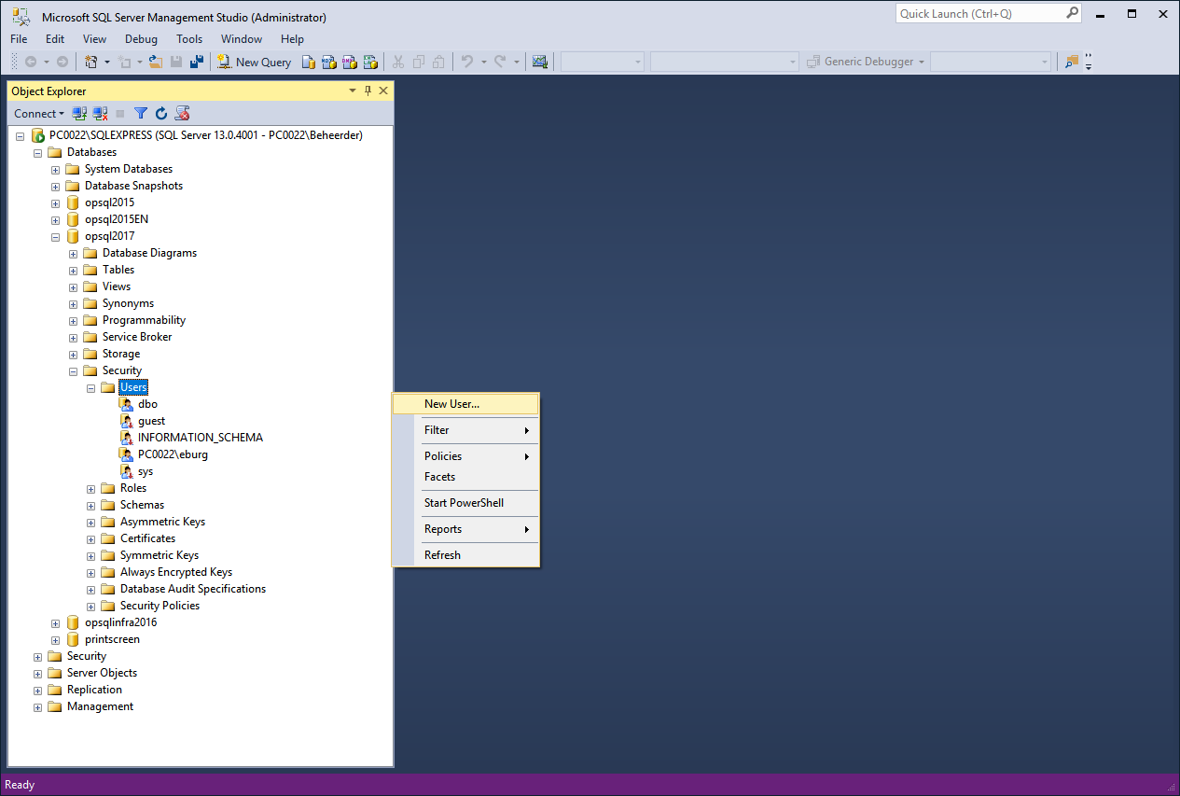This screenshot has width=1180, height=796.
Task: Click the Database Engine Query icon
Action: [x=308, y=62]
